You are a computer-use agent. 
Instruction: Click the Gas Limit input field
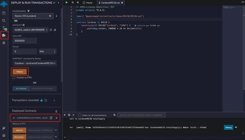click(25, 41)
